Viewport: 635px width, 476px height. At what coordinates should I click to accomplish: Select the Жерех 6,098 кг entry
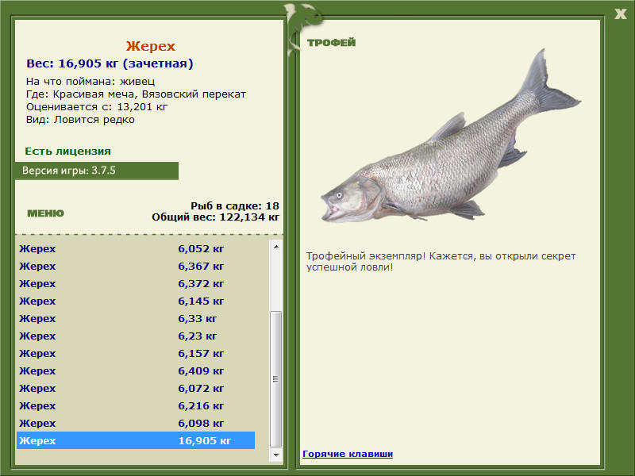(x=136, y=423)
